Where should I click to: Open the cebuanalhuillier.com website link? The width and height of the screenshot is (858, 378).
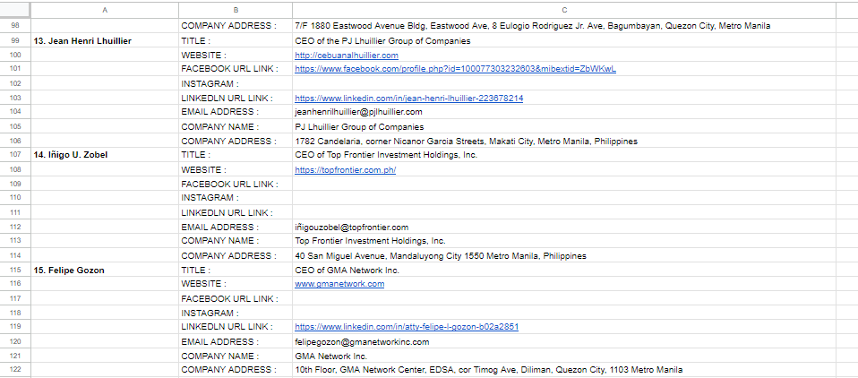(347, 56)
